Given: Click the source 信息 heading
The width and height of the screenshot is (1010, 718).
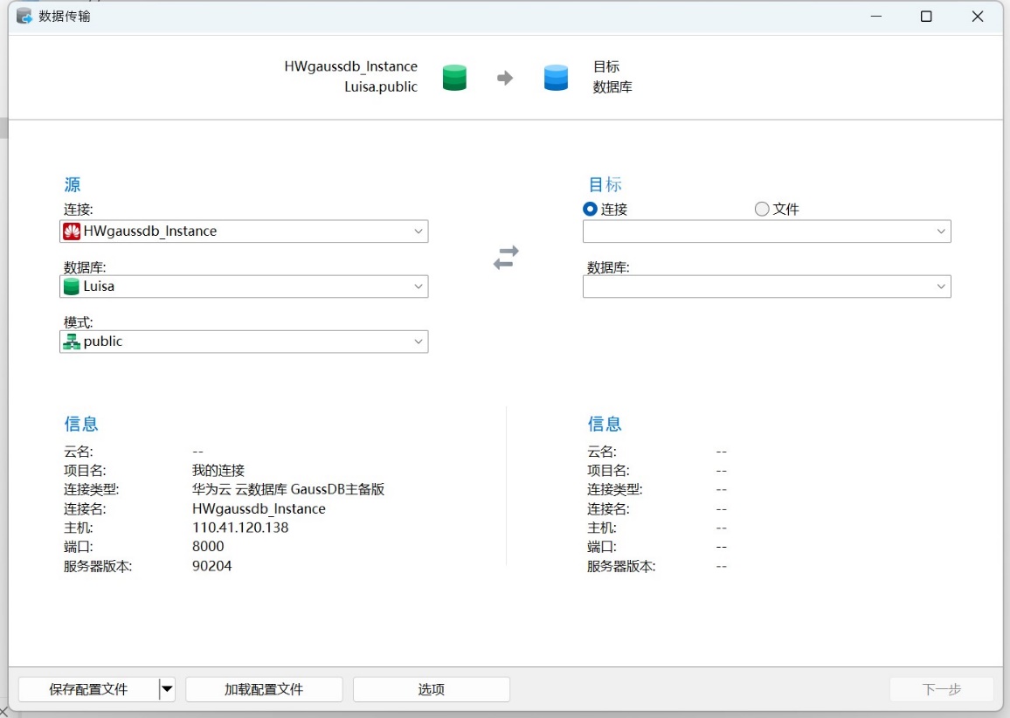Looking at the screenshot, I should click(81, 424).
